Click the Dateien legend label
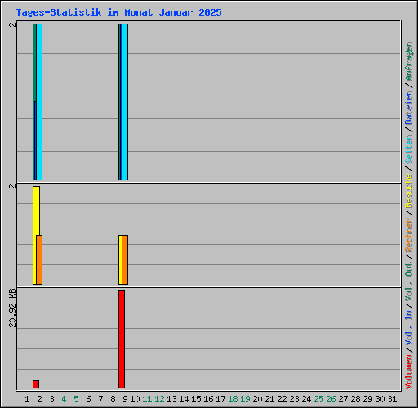418x408 pixels. pyautogui.click(x=409, y=108)
